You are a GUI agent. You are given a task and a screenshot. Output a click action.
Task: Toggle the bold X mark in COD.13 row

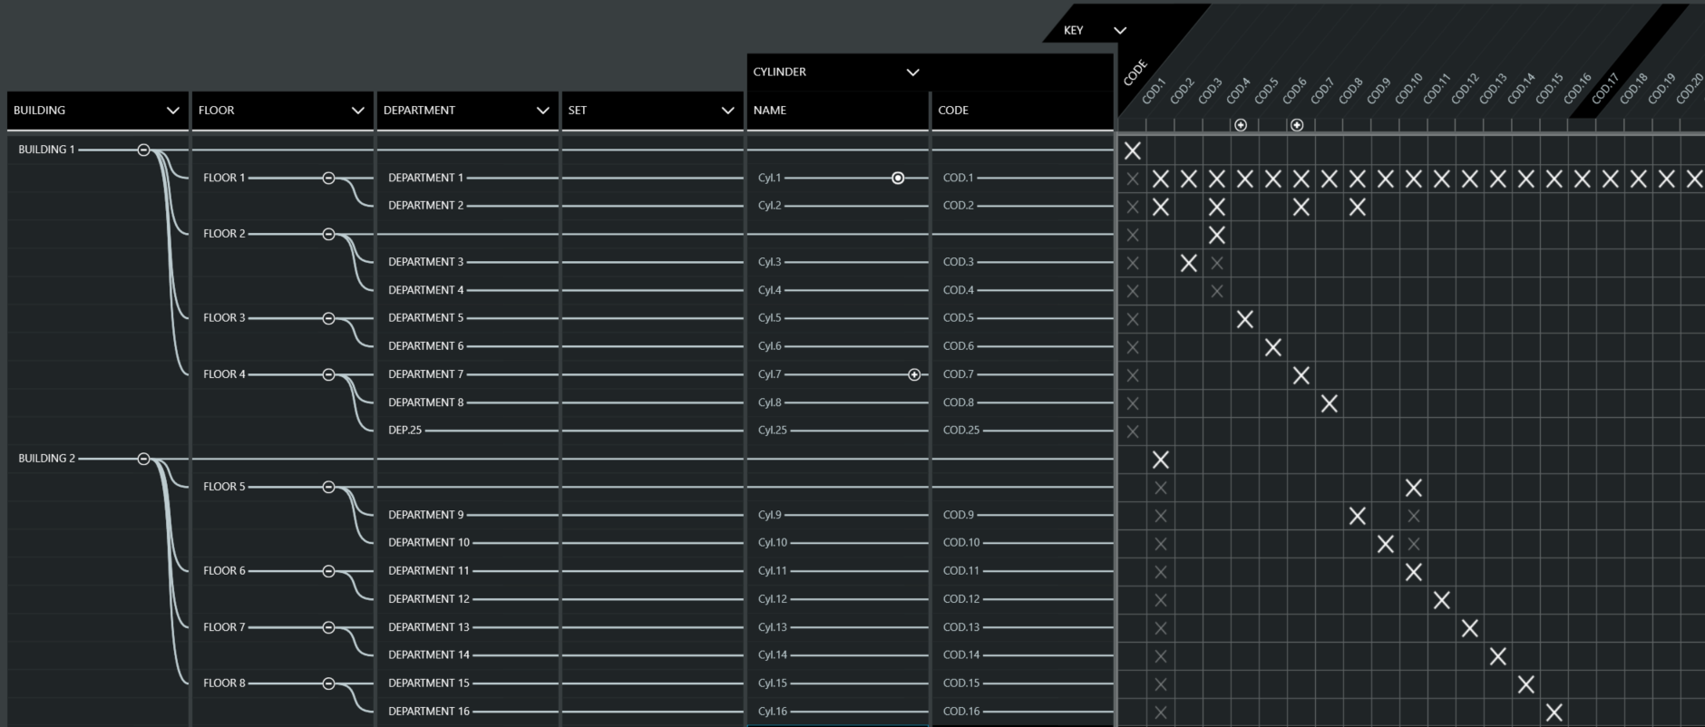pos(1469,627)
